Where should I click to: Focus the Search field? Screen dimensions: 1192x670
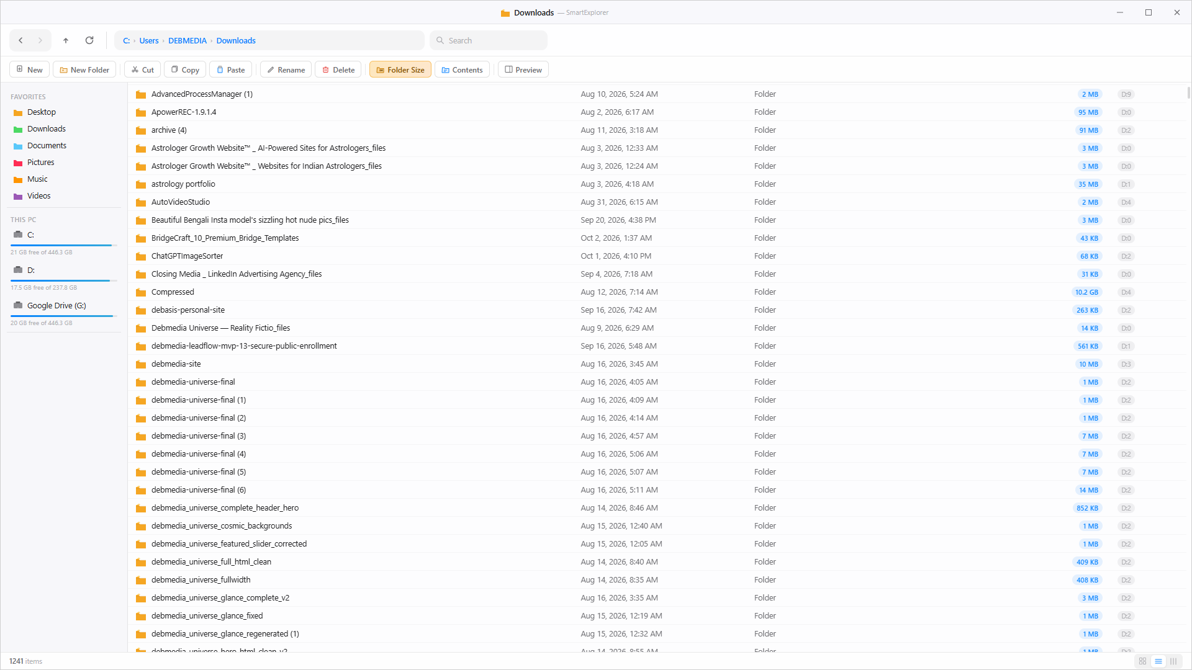point(489,40)
